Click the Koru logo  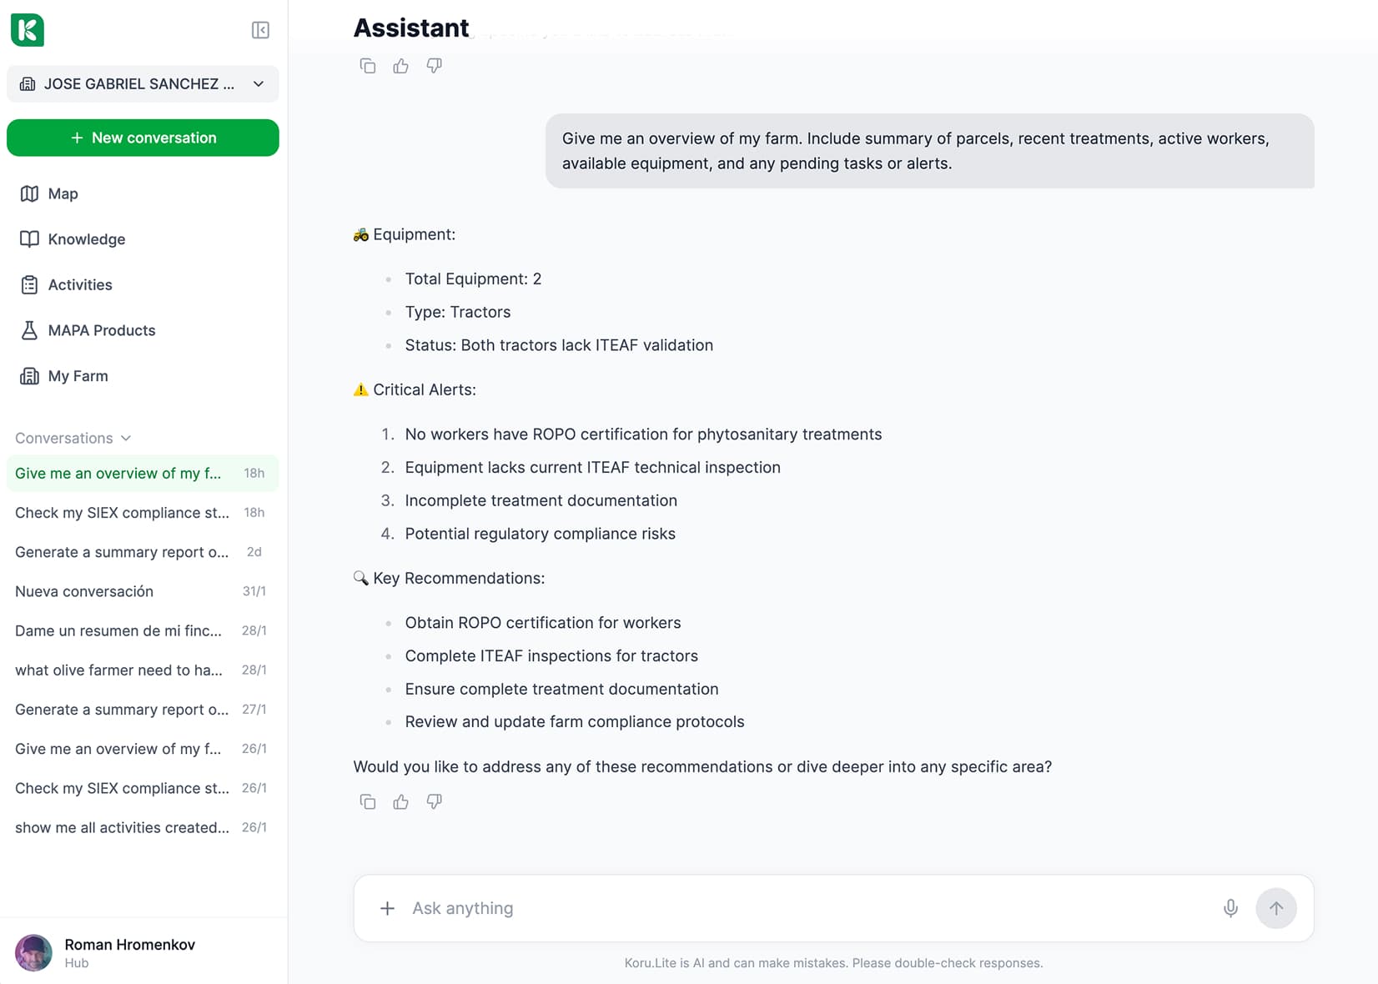[x=28, y=30]
